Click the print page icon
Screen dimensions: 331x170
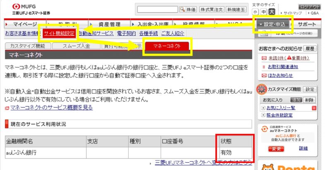(x=264, y=34)
